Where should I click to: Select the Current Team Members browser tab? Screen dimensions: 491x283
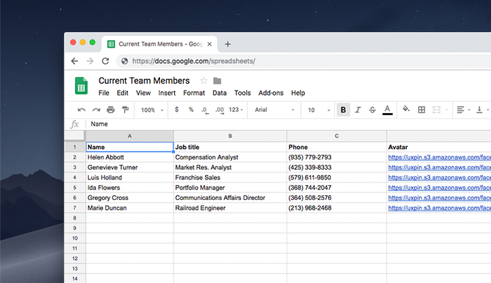tap(159, 44)
